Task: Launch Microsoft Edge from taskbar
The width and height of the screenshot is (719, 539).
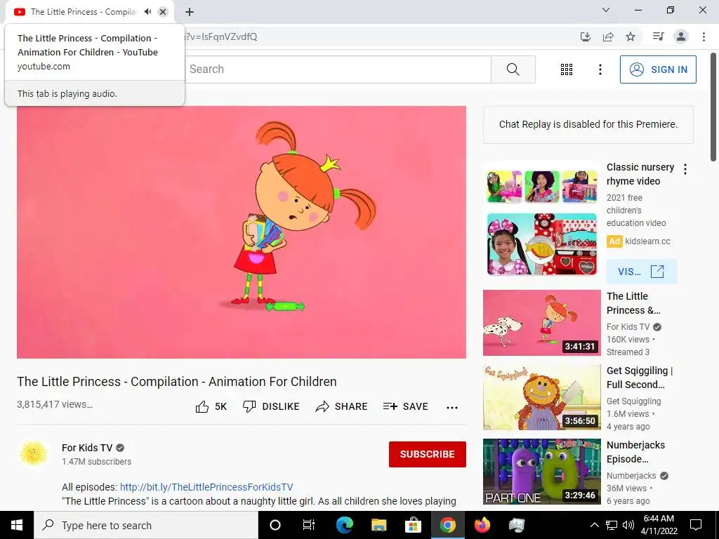Action: (344, 525)
